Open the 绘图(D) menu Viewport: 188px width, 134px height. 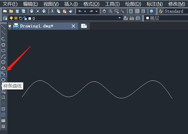(x=133, y=4)
